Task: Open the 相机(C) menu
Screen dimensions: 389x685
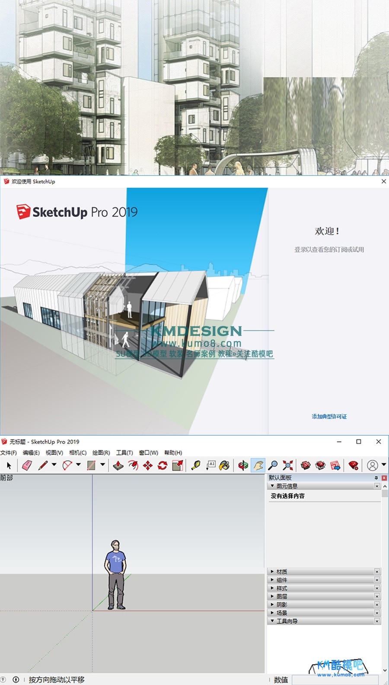Action: [x=78, y=452]
